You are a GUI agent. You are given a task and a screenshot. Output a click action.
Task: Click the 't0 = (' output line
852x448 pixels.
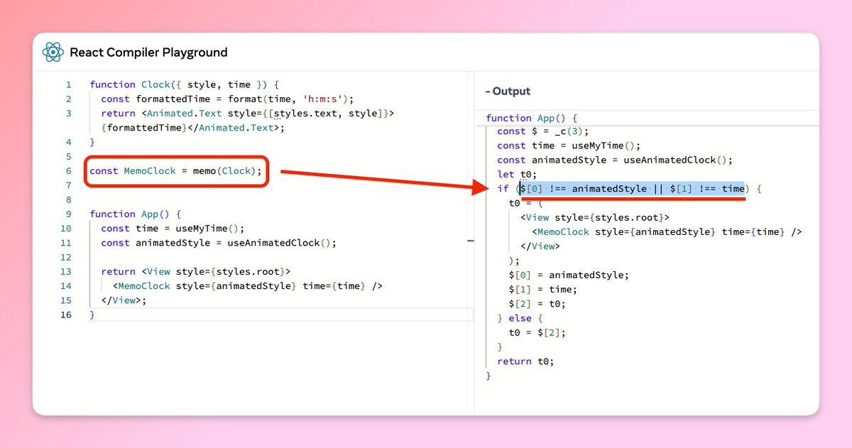[525, 203]
